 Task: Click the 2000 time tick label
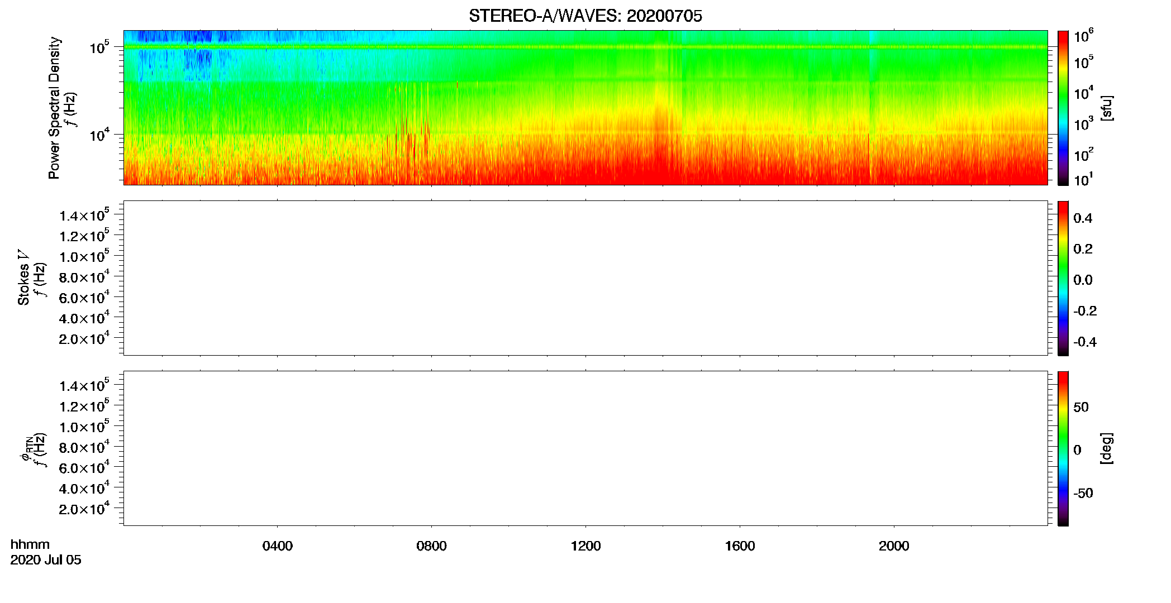[894, 546]
